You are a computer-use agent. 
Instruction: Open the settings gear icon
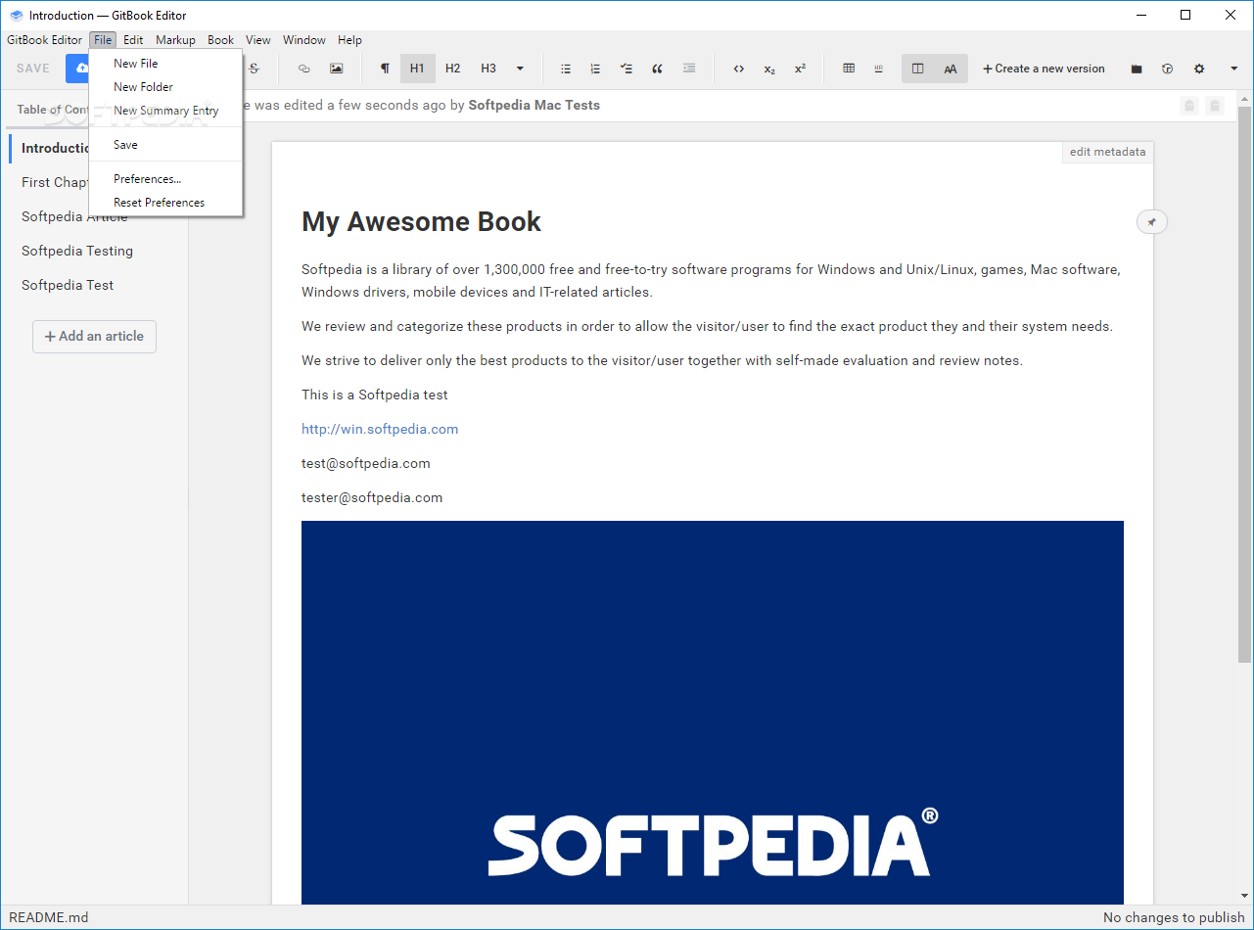click(1199, 69)
